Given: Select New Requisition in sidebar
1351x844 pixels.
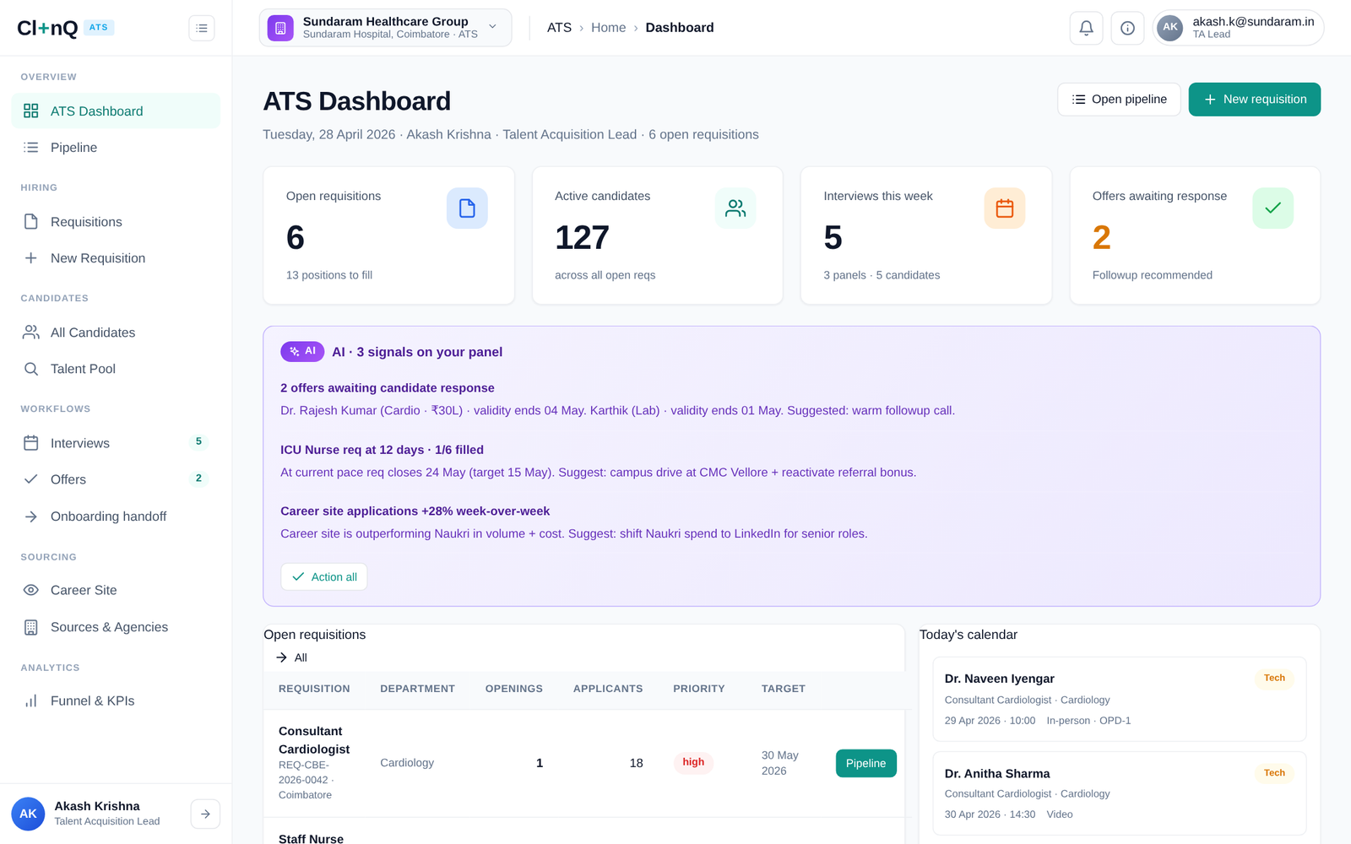Looking at the screenshot, I should click(x=116, y=258).
